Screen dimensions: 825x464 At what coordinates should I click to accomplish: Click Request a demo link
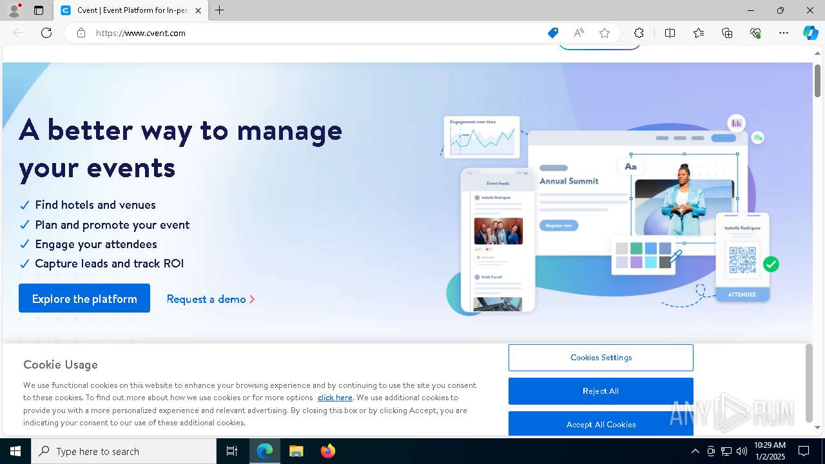tap(211, 299)
